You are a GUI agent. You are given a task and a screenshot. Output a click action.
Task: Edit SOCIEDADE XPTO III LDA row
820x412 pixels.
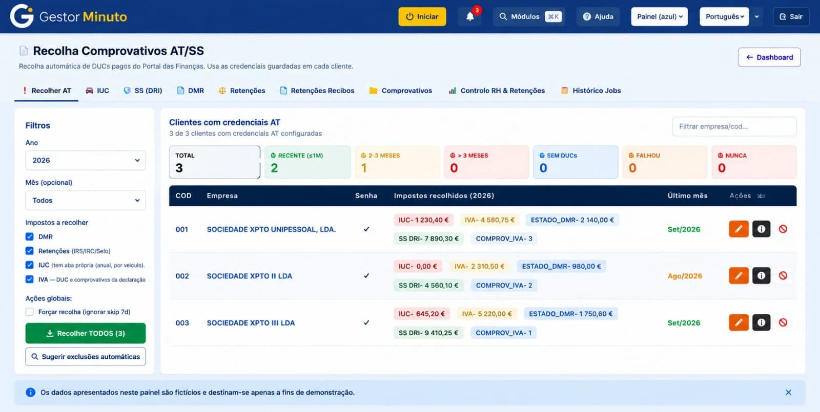739,322
